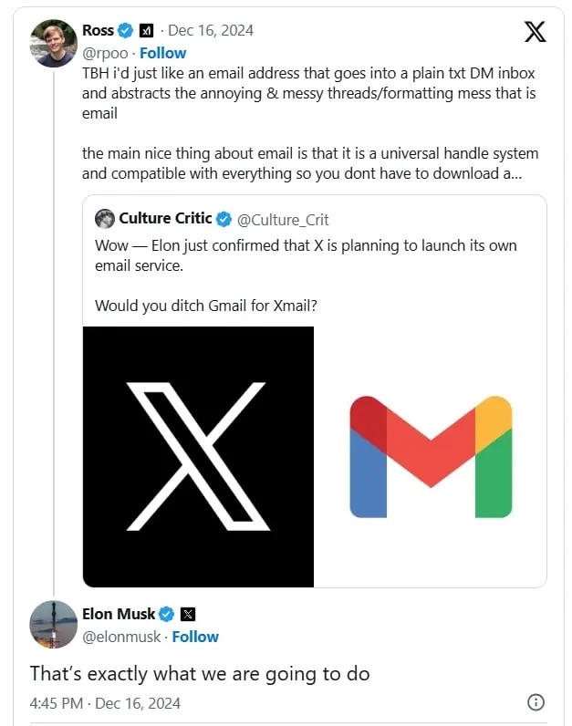Click the xAI affiliation badge next to Ross
This screenshot has height=726, width=572.
coord(146,31)
